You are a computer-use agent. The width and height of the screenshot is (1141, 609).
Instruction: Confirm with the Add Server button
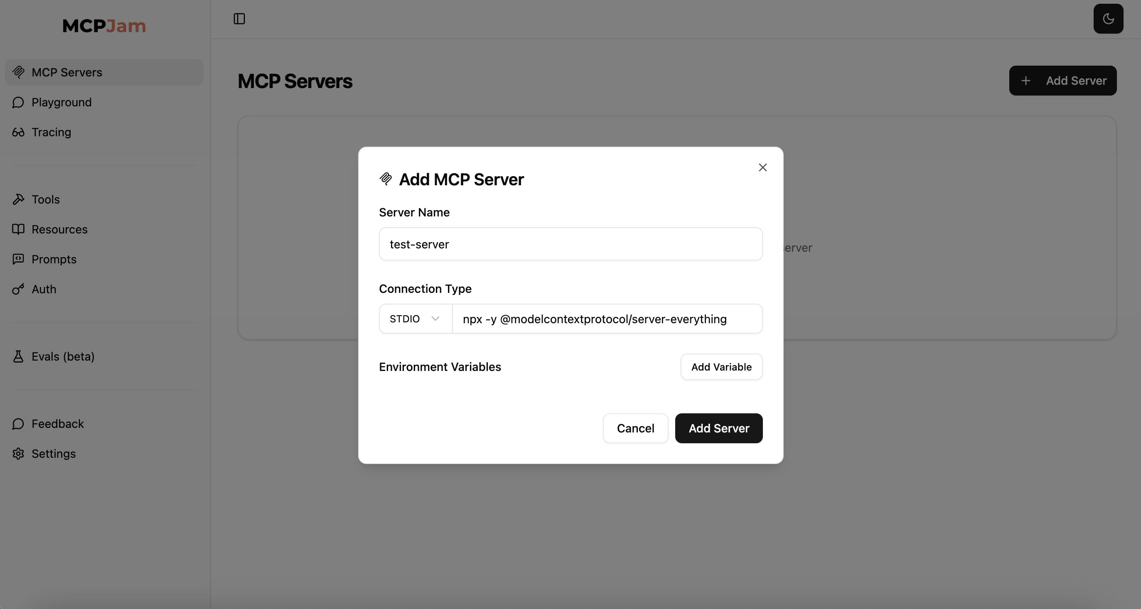pos(718,428)
